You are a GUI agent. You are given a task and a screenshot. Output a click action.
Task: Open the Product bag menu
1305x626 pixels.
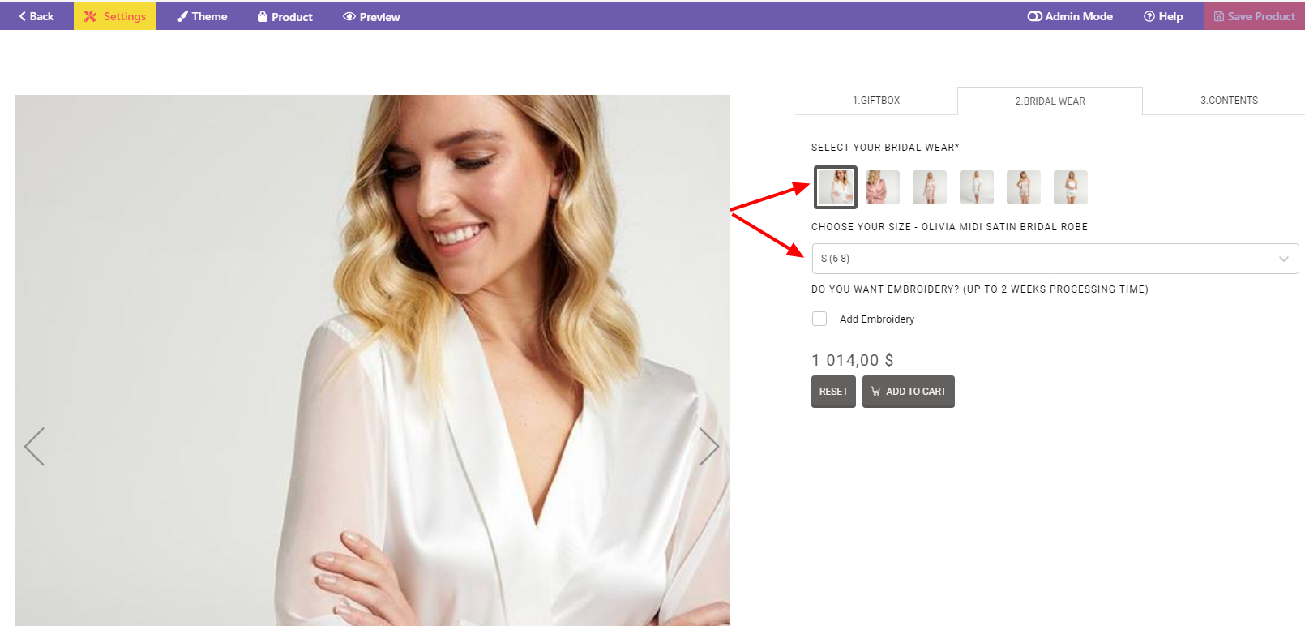285,16
